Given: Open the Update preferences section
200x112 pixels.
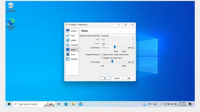Looking at the screenshot, I should pos(72,40).
